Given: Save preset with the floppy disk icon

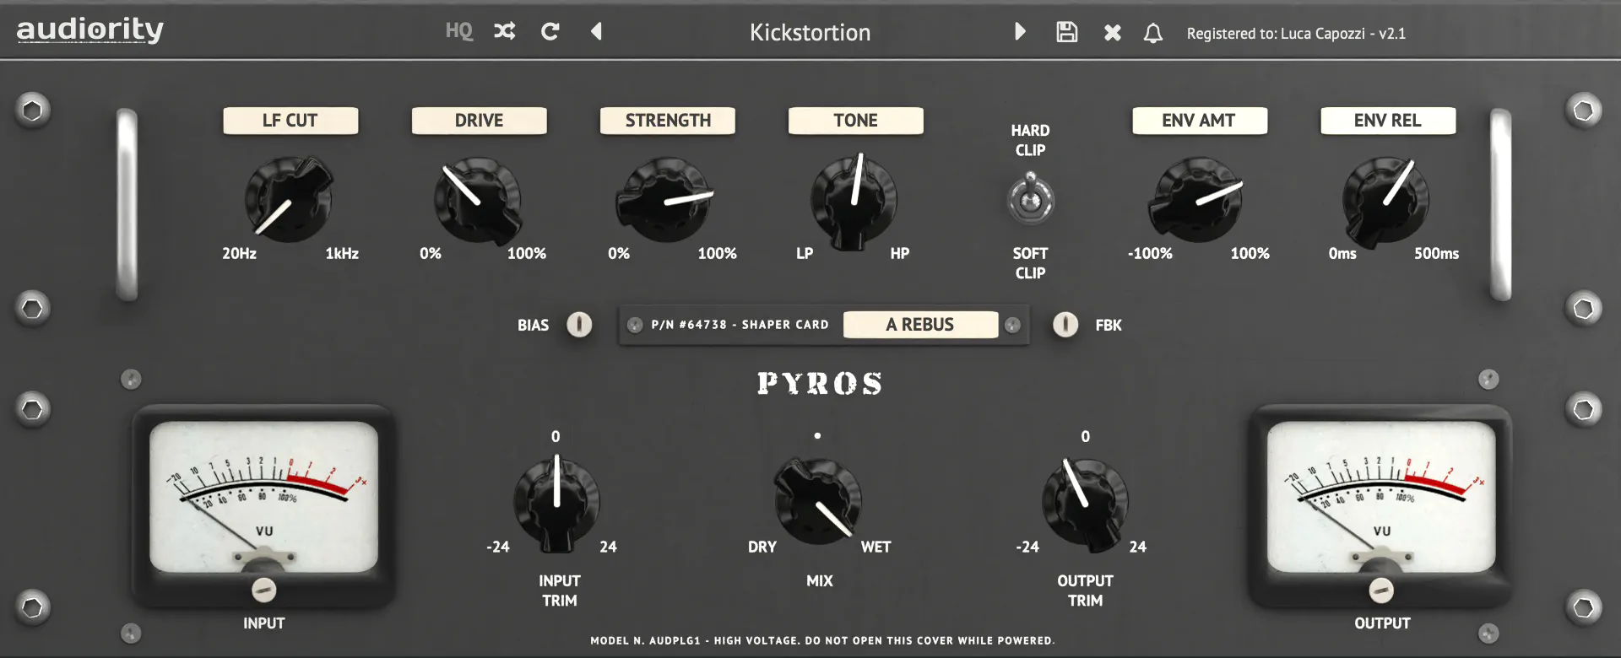Looking at the screenshot, I should coord(1067,31).
